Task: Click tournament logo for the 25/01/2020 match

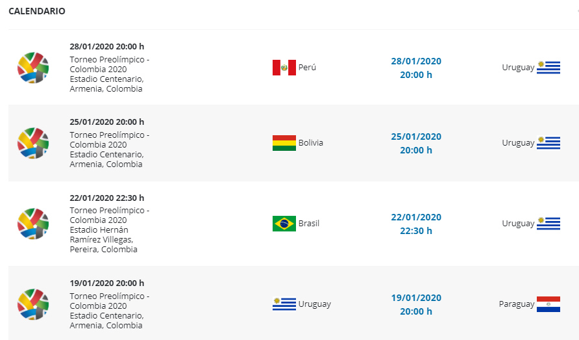Action: point(33,143)
